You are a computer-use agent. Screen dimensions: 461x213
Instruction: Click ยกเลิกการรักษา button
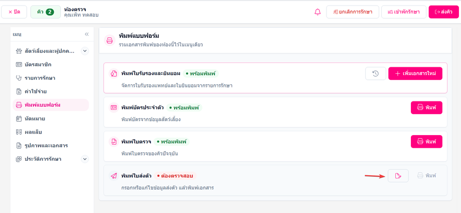point(353,12)
